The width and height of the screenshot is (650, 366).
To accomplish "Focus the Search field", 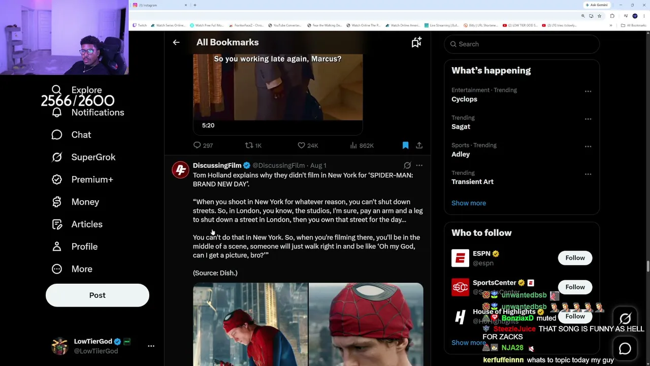I will coord(522,44).
